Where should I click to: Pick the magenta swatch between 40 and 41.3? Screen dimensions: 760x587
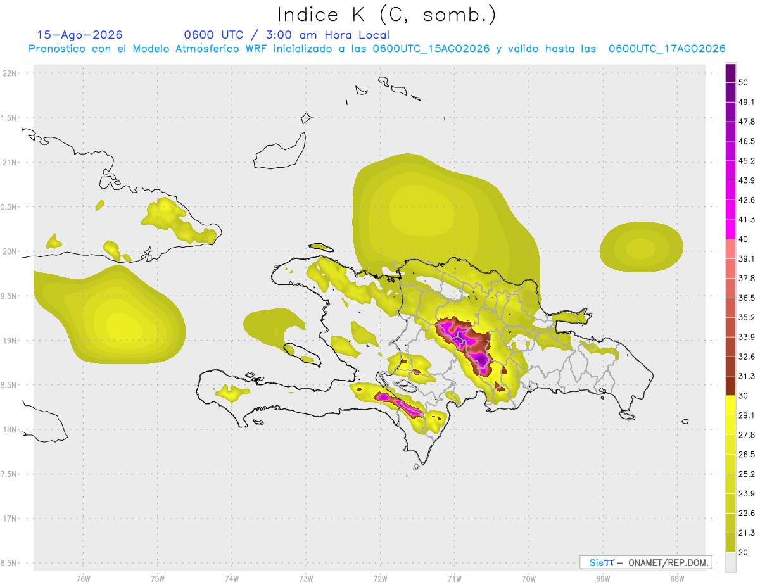click(731, 230)
